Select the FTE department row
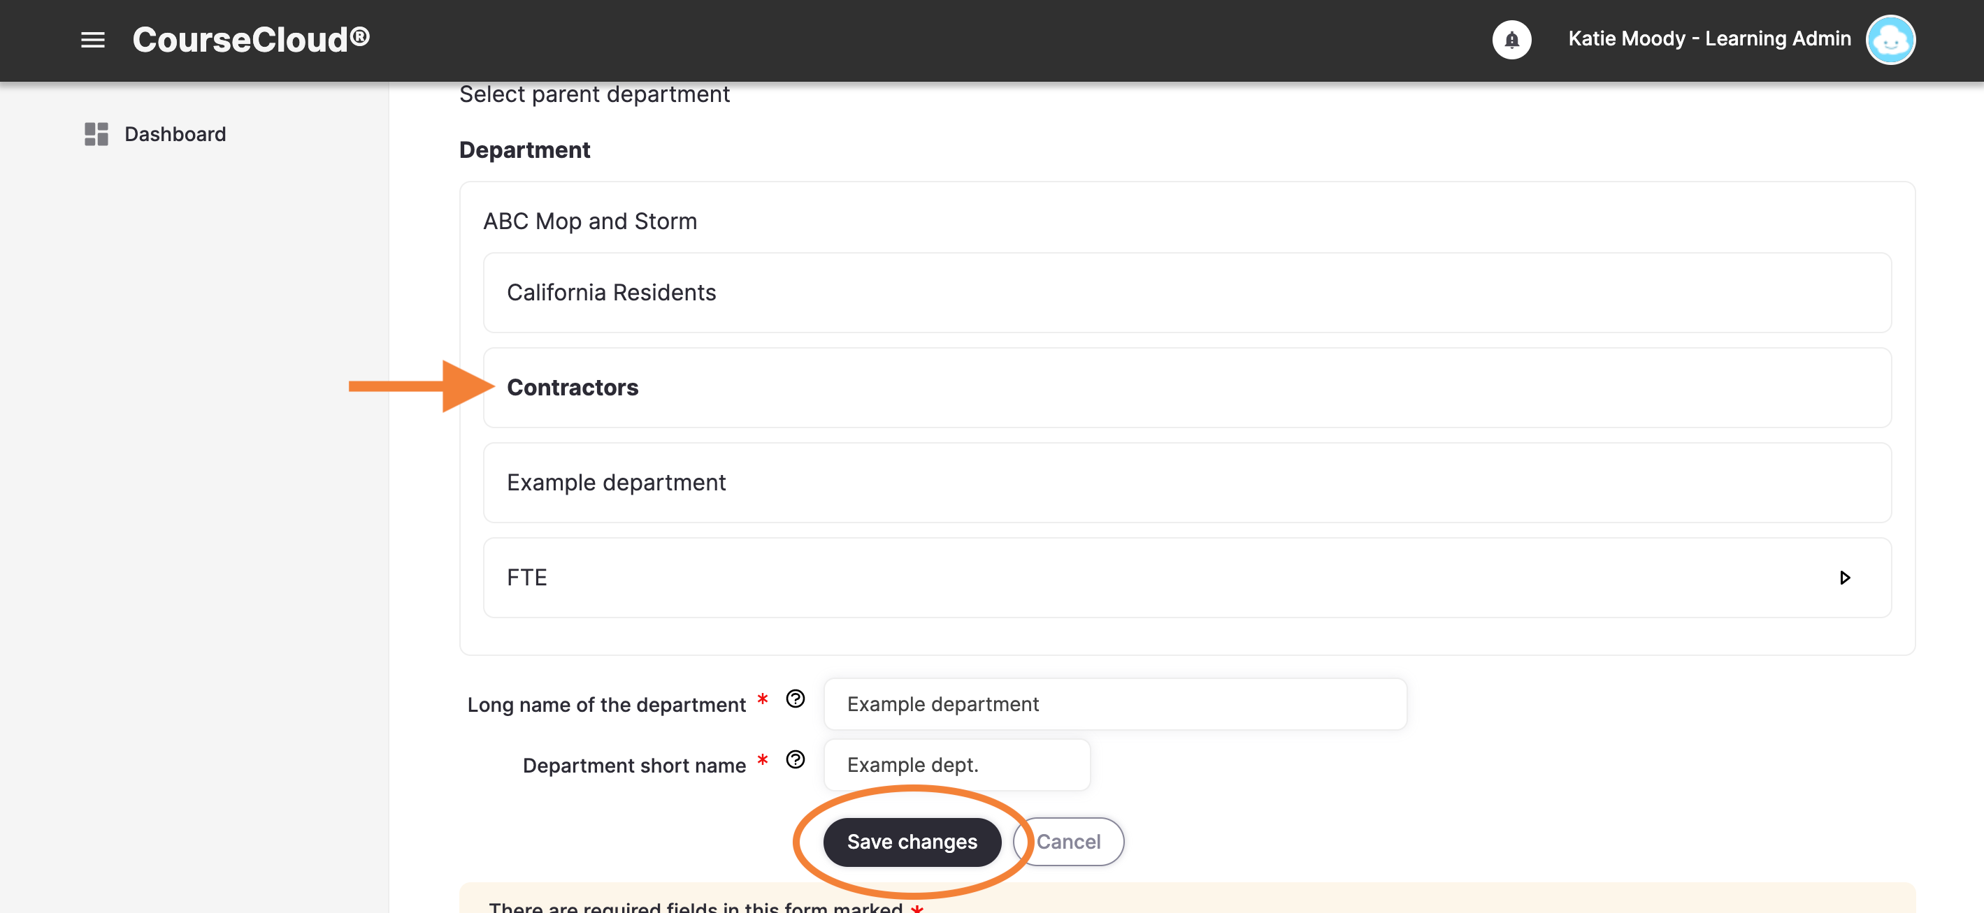1984x913 pixels. click(x=1186, y=578)
